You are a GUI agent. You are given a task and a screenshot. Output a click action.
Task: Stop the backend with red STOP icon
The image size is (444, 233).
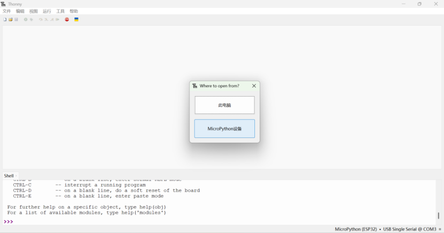coord(67,19)
